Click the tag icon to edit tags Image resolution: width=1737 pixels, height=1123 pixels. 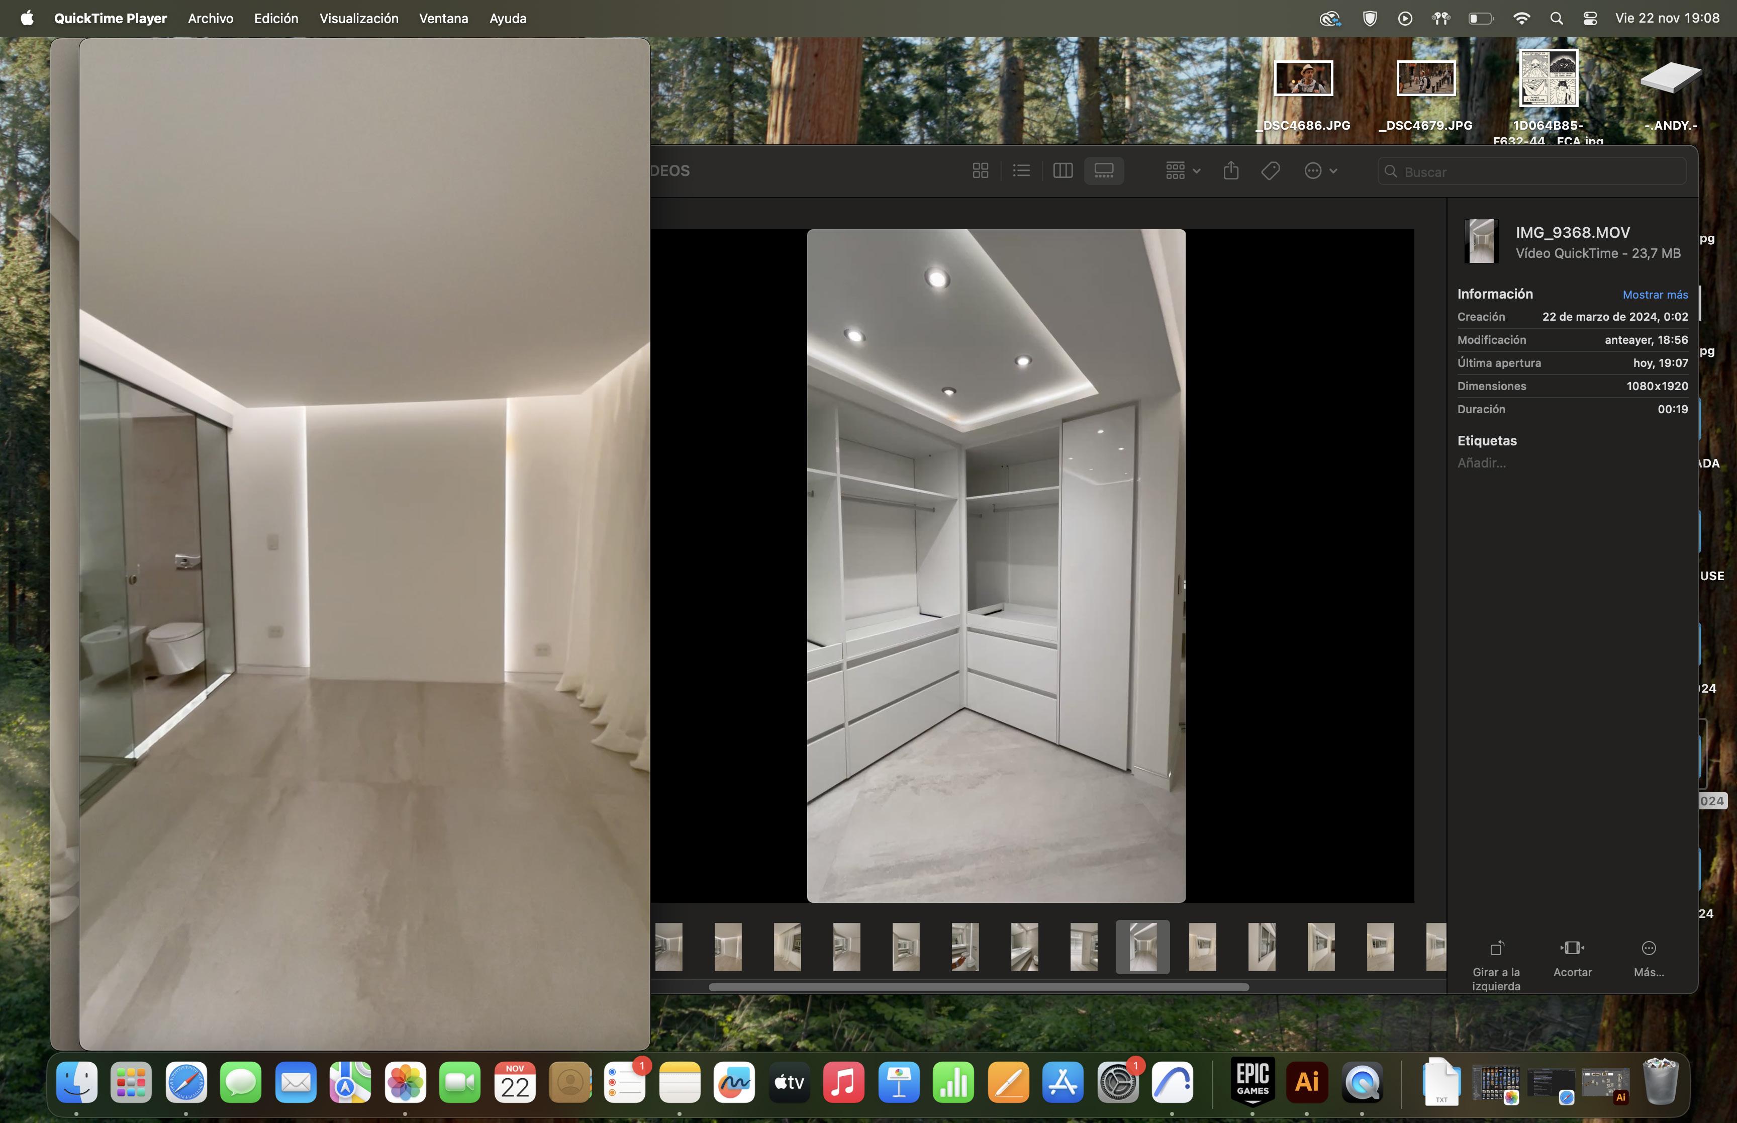click(x=1271, y=170)
